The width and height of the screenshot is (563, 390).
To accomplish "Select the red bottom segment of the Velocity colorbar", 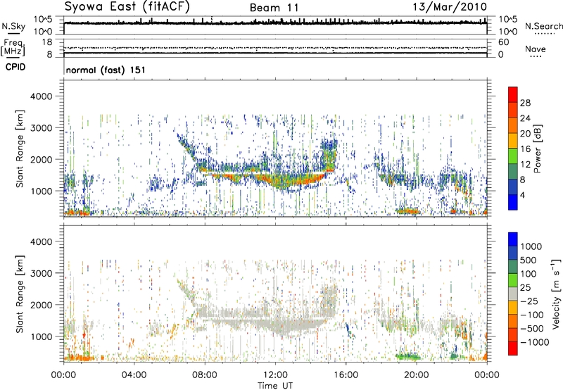I will (x=513, y=348).
